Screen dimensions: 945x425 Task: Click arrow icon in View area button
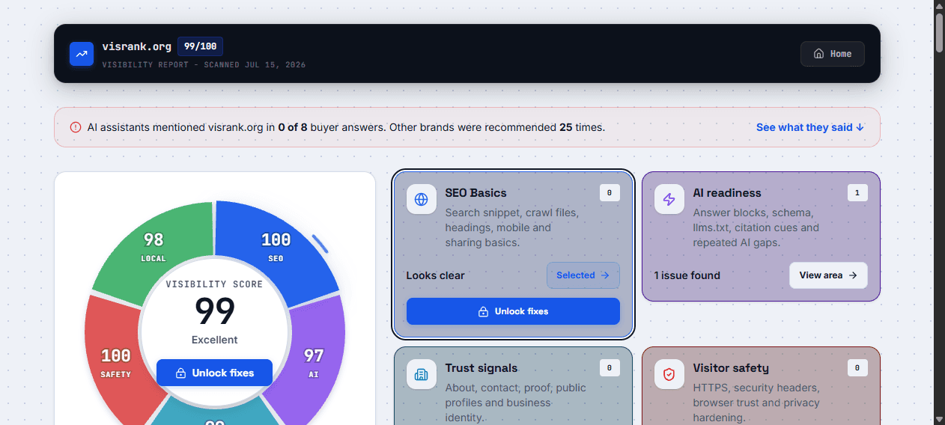click(x=852, y=275)
